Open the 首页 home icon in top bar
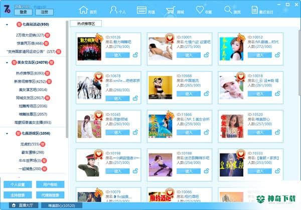Viewport: 301px width, 210px height. [x=83, y=10]
